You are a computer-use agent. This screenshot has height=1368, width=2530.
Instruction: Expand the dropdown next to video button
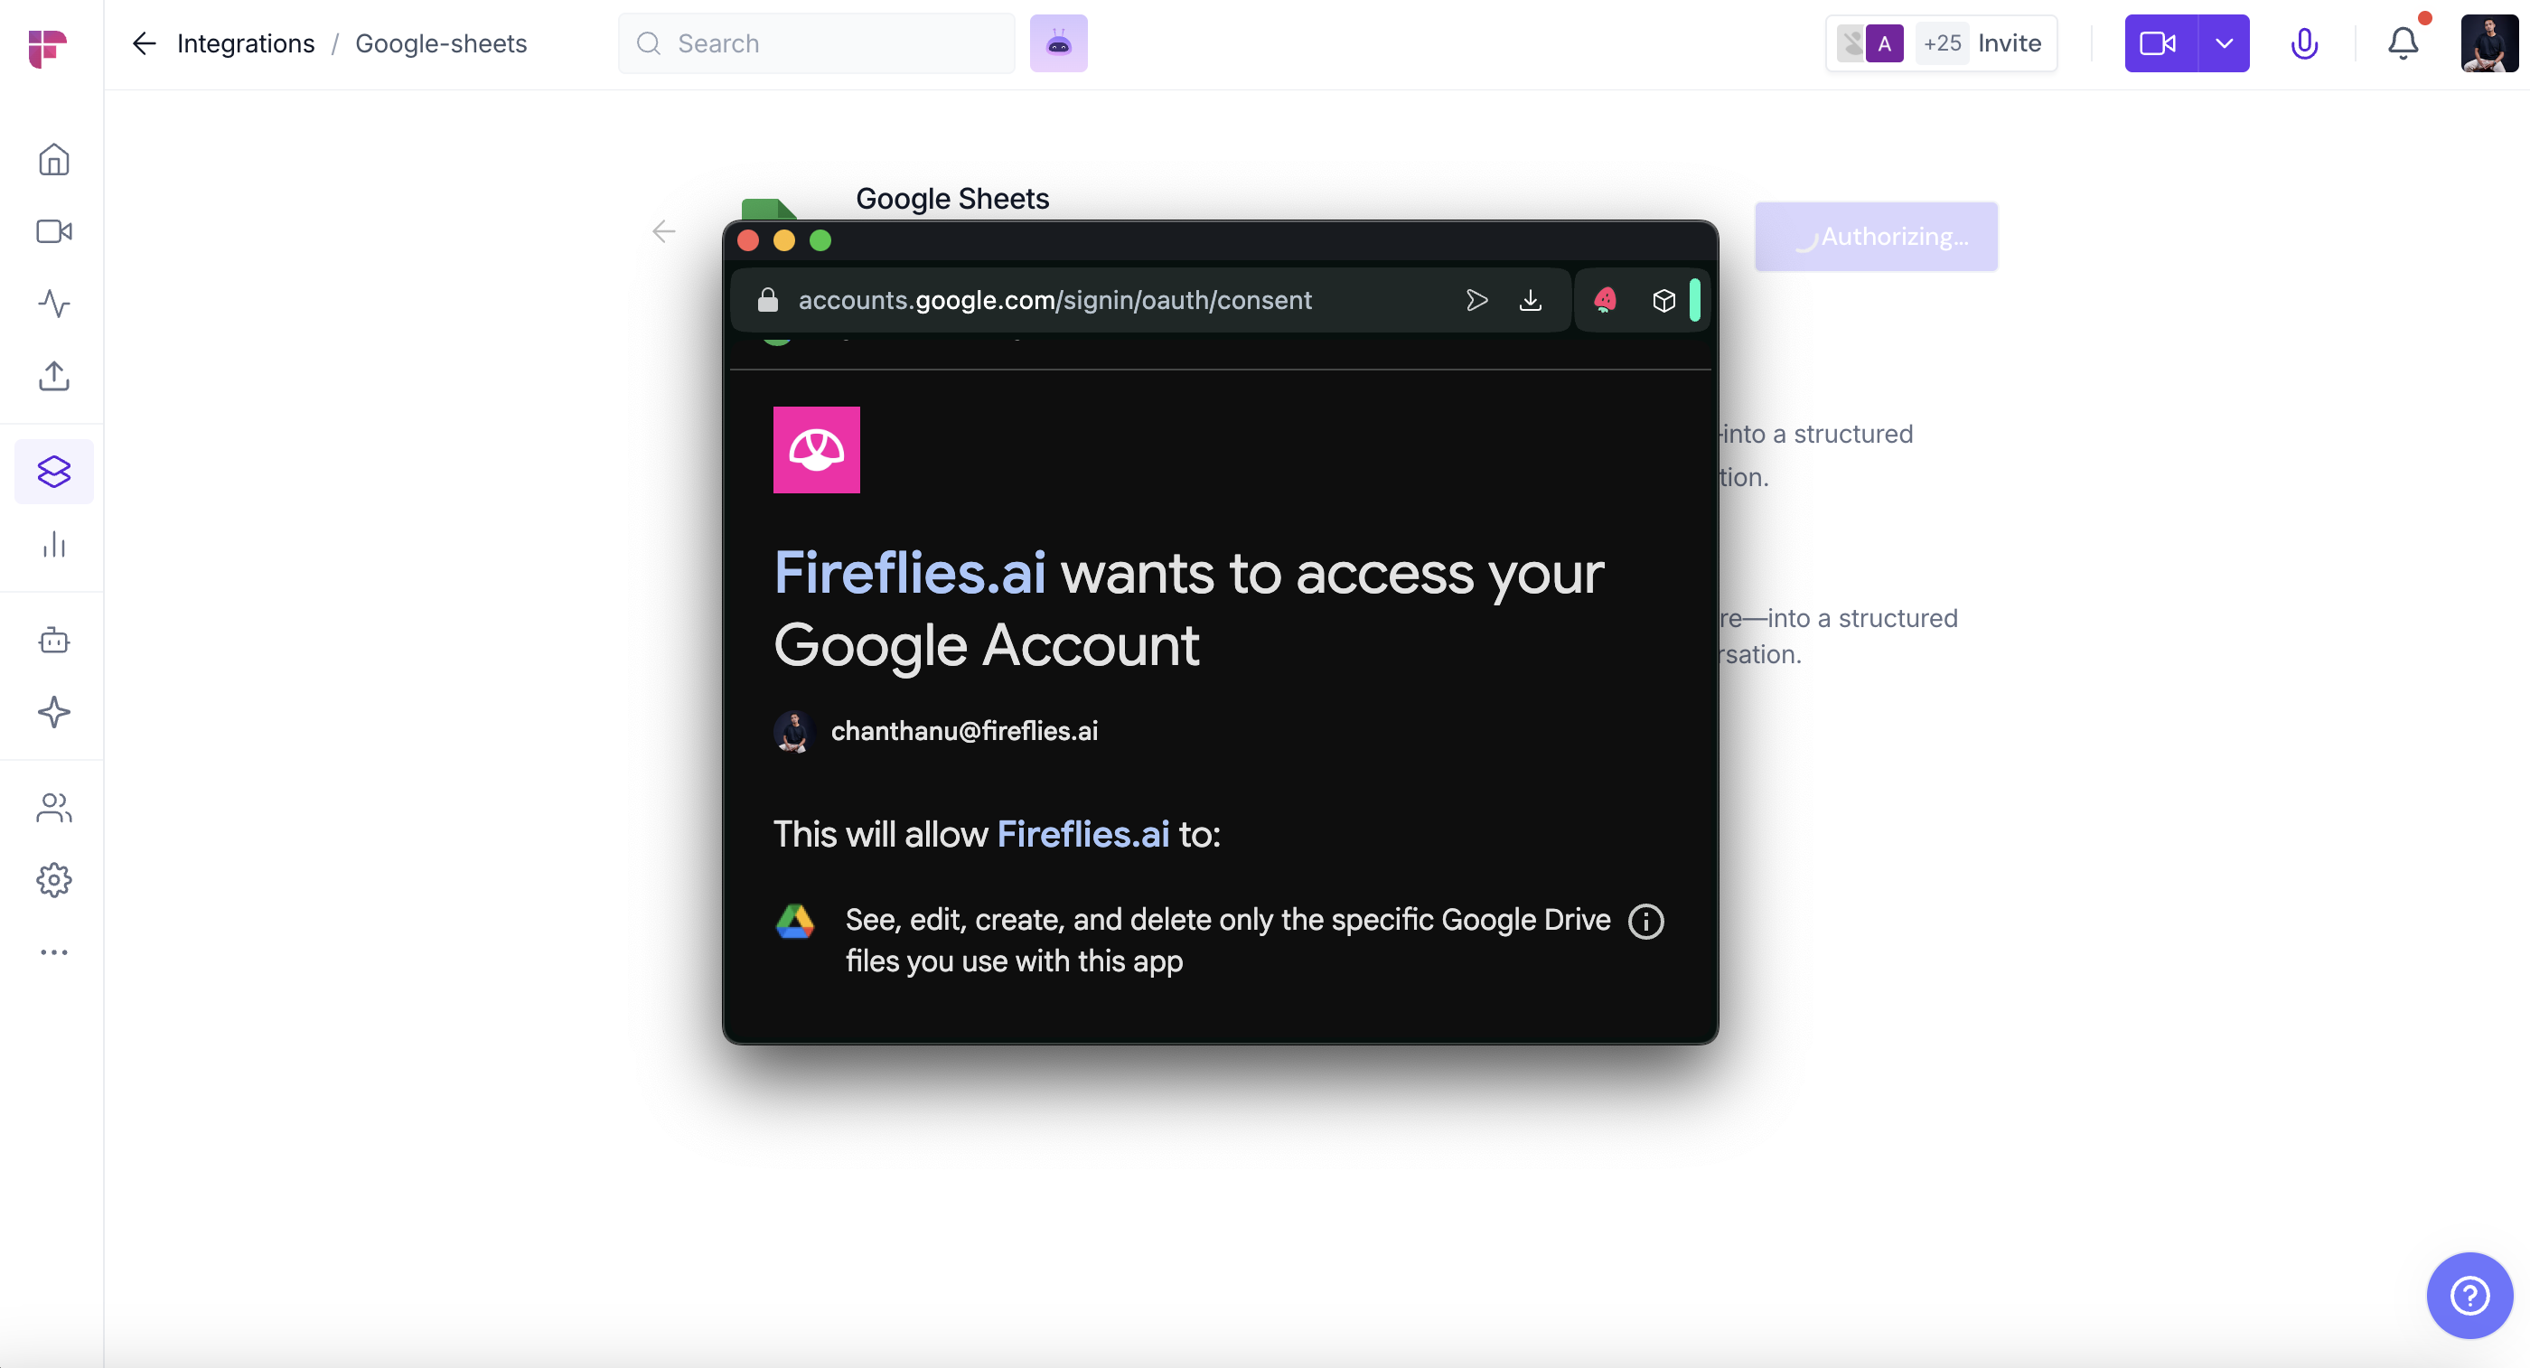pyautogui.click(x=2224, y=43)
